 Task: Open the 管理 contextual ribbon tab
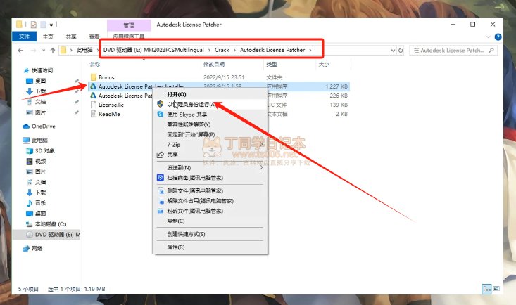[x=129, y=25]
